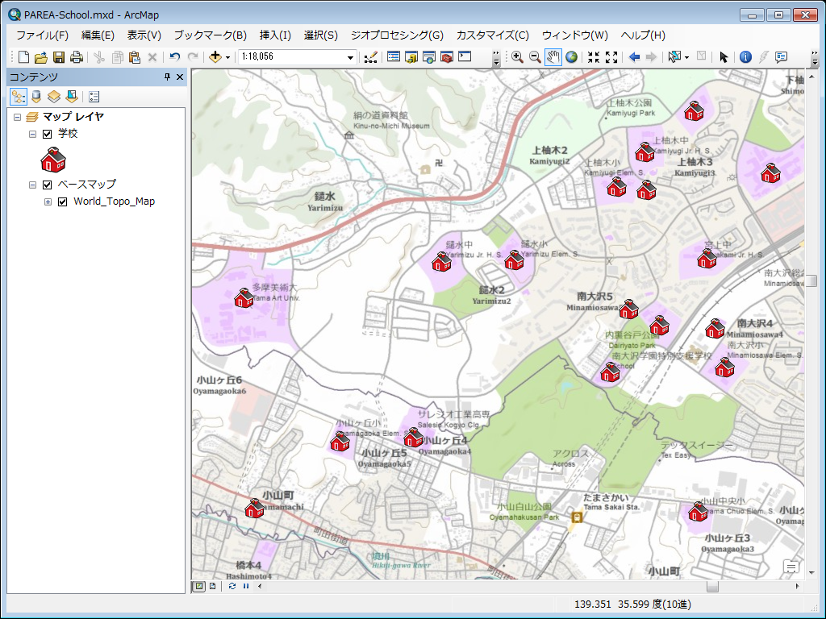Pause map drawing
The height and width of the screenshot is (619, 826).
(246, 586)
